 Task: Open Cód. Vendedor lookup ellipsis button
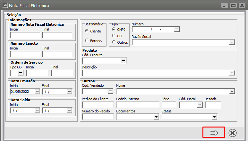pyautogui.click(x=111, y=91)
